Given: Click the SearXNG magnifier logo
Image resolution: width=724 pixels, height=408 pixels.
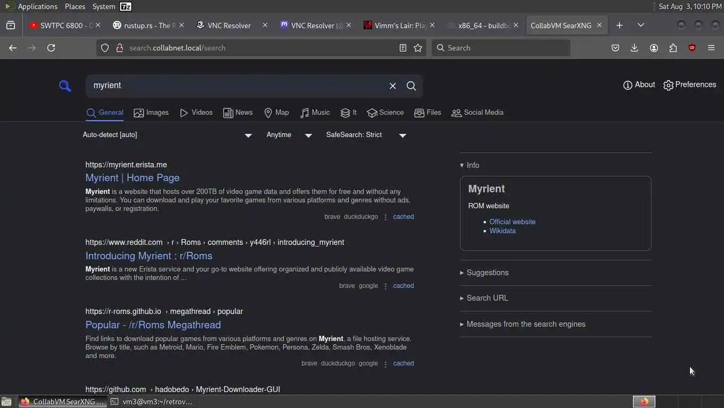Looking at the screenshot, I should click(65, 86).
